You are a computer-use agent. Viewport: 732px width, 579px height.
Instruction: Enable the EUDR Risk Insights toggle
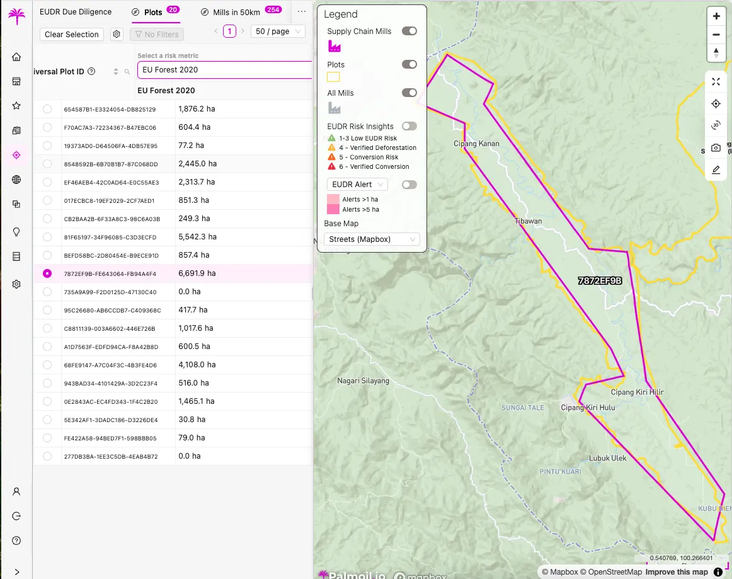[409, 126]
